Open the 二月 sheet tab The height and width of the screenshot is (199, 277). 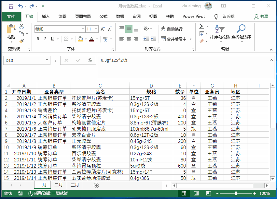58,185
